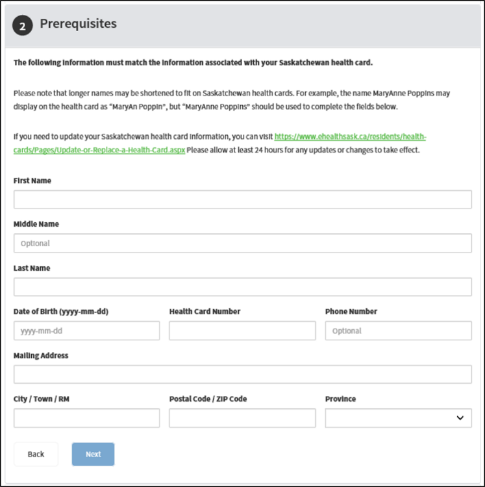Click the Health Card Number field
485x487 pixels.
[x=242, y=331]
